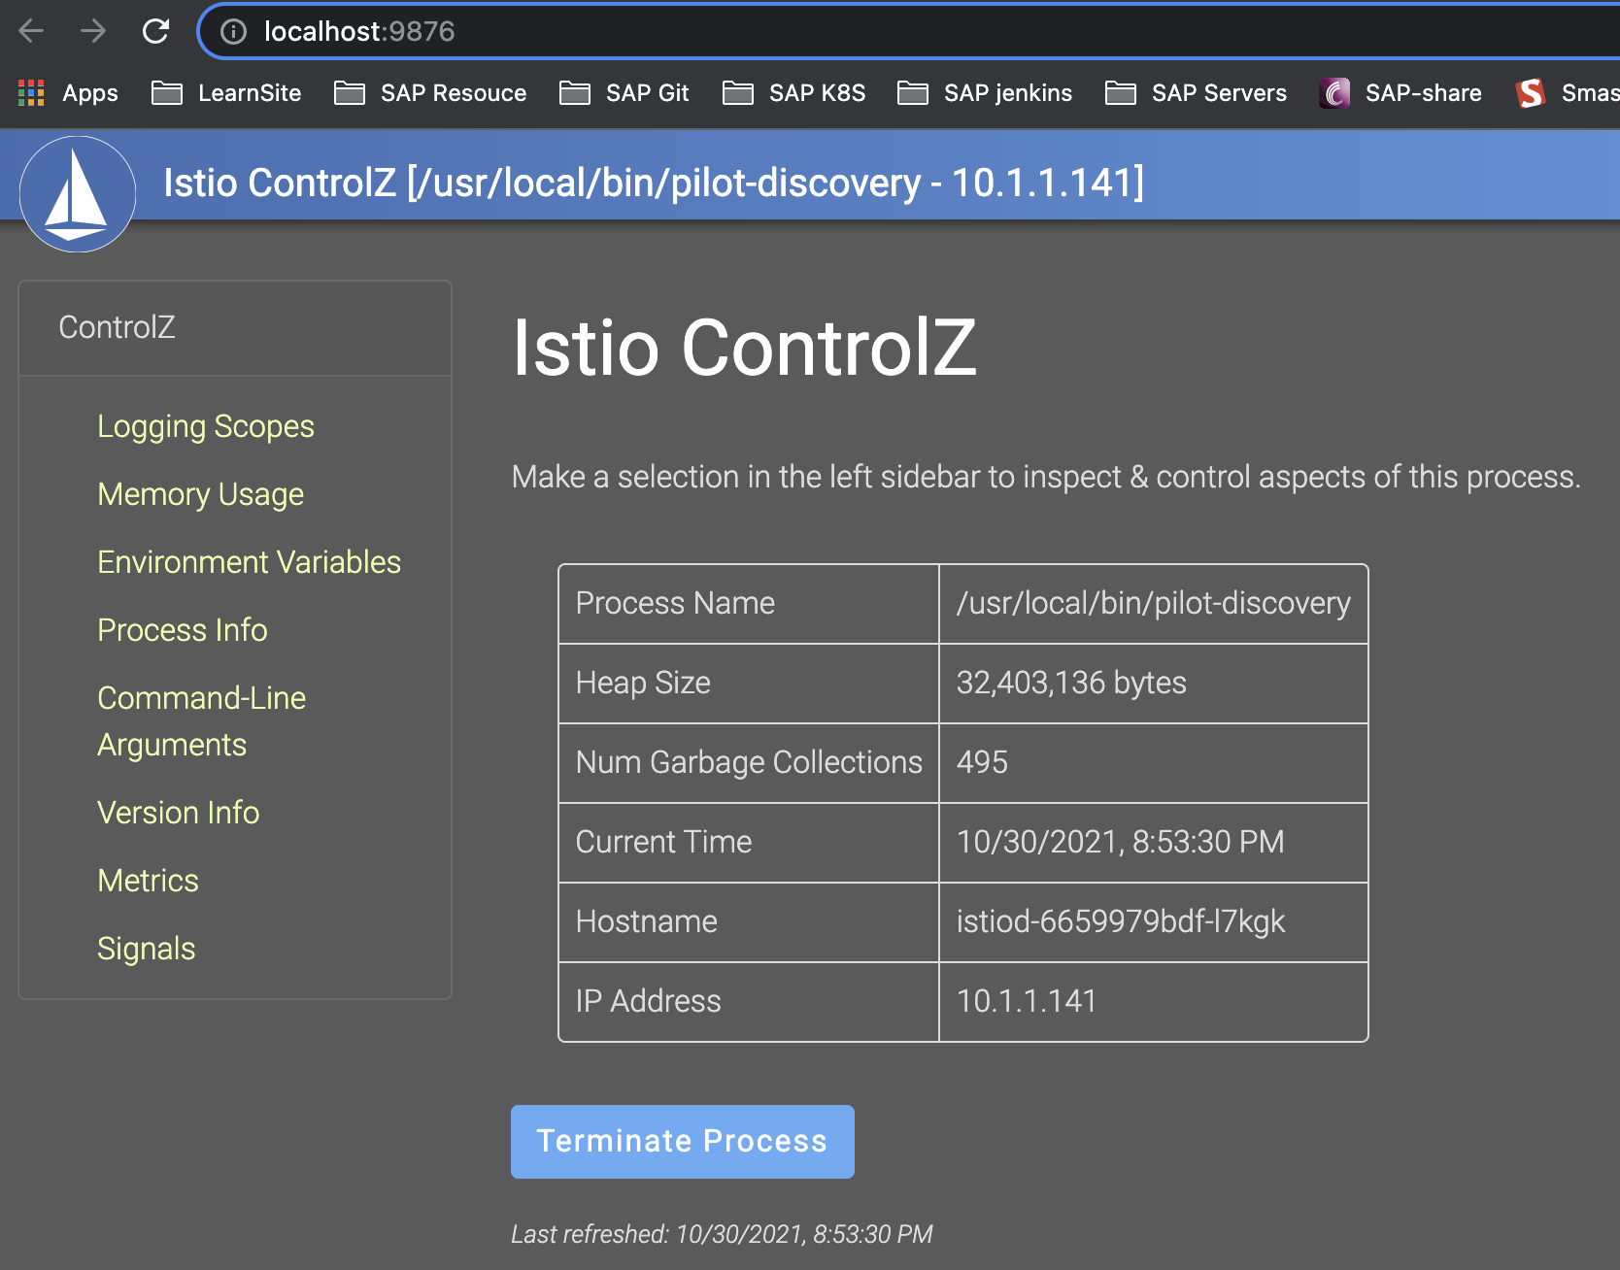Open the SAP Git bookmark folder
This screenshot has height=1270, width=1620.
coord(624,93)
